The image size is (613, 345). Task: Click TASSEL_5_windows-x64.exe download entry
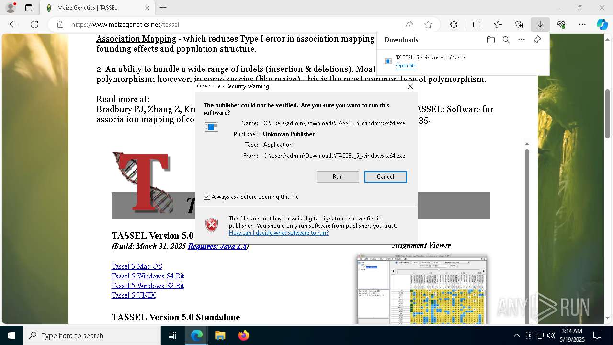click(x=430, y=57)
